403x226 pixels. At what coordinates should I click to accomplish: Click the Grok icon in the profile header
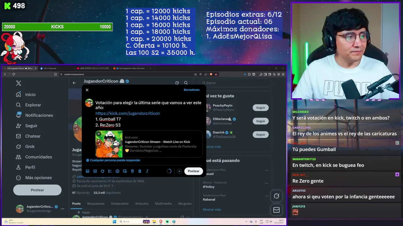[x=177, y=83]
